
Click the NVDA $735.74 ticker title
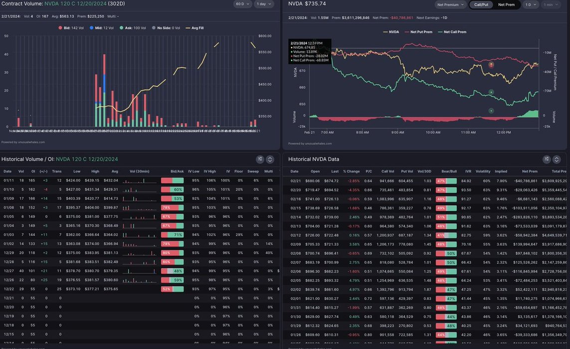click(307, 3)
